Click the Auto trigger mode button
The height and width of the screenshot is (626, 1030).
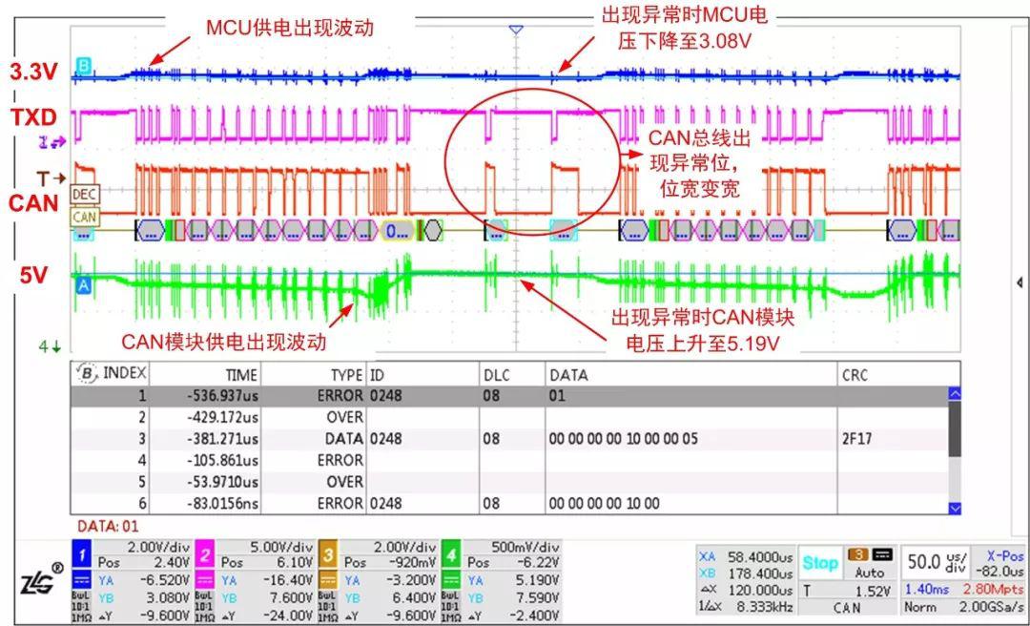pos(870,572)
